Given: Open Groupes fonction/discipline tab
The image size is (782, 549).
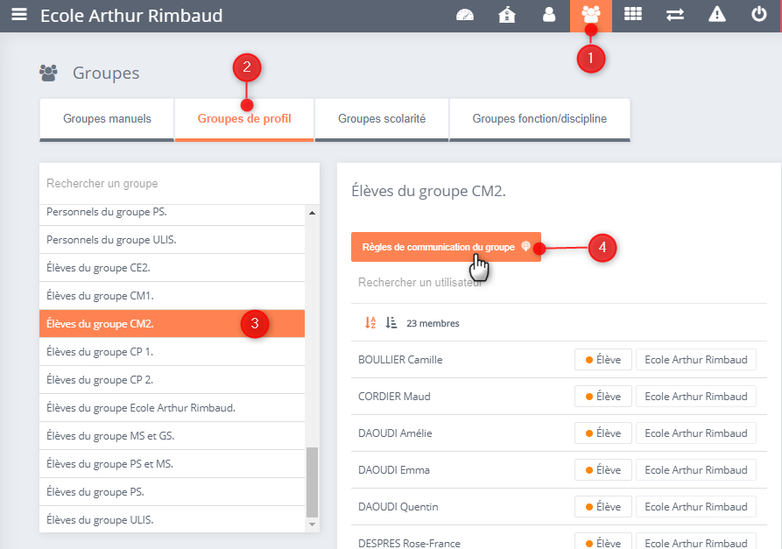Looking at the screenshot, I should point(539,119).
